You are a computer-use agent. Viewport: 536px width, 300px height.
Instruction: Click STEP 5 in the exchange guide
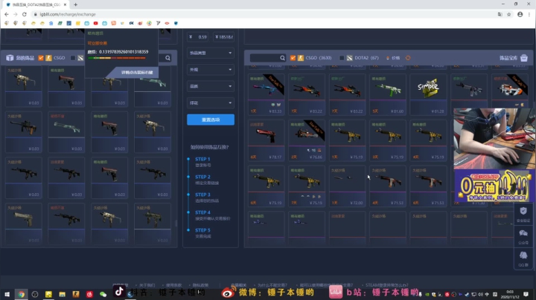click(x=202, y=230)
